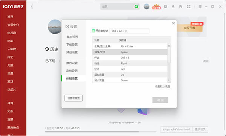Click the 更改目录 button
The image size is (226, 136).
[200, 129]
